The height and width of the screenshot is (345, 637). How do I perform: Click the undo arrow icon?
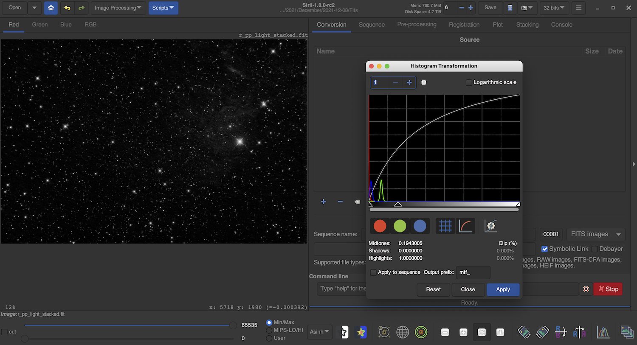67,8
